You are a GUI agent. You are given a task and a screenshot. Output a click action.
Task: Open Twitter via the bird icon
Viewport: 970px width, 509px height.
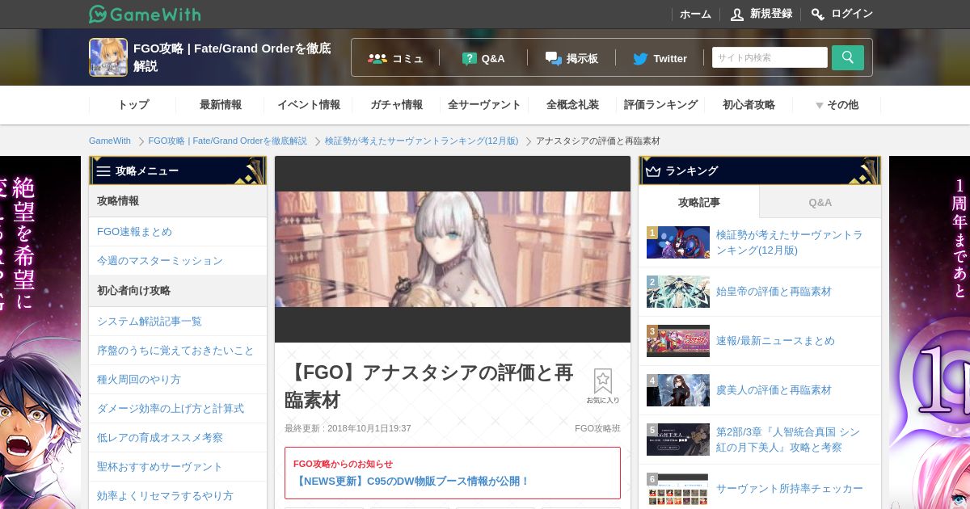pos(640,58)
